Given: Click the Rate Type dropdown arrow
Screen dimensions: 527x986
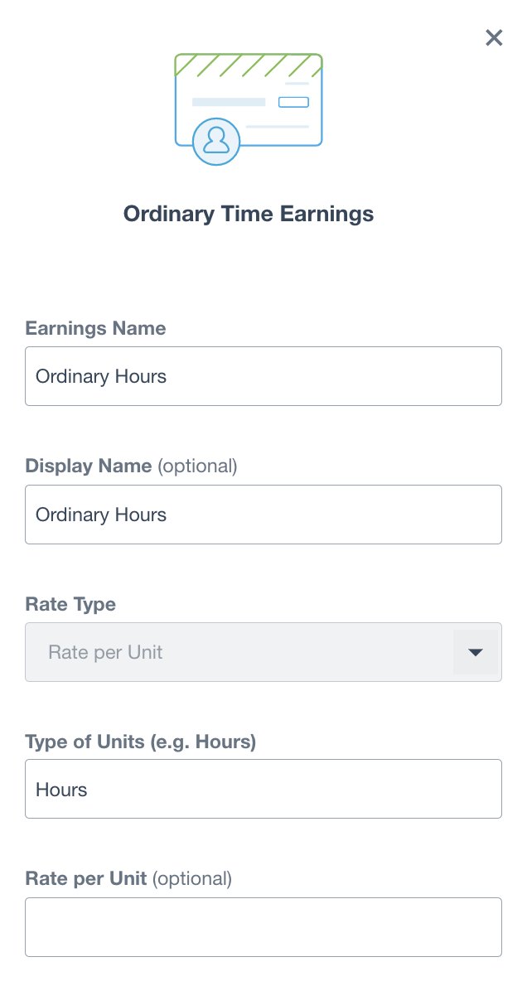Looking at the screenshot, I should (x=476, y=652).
